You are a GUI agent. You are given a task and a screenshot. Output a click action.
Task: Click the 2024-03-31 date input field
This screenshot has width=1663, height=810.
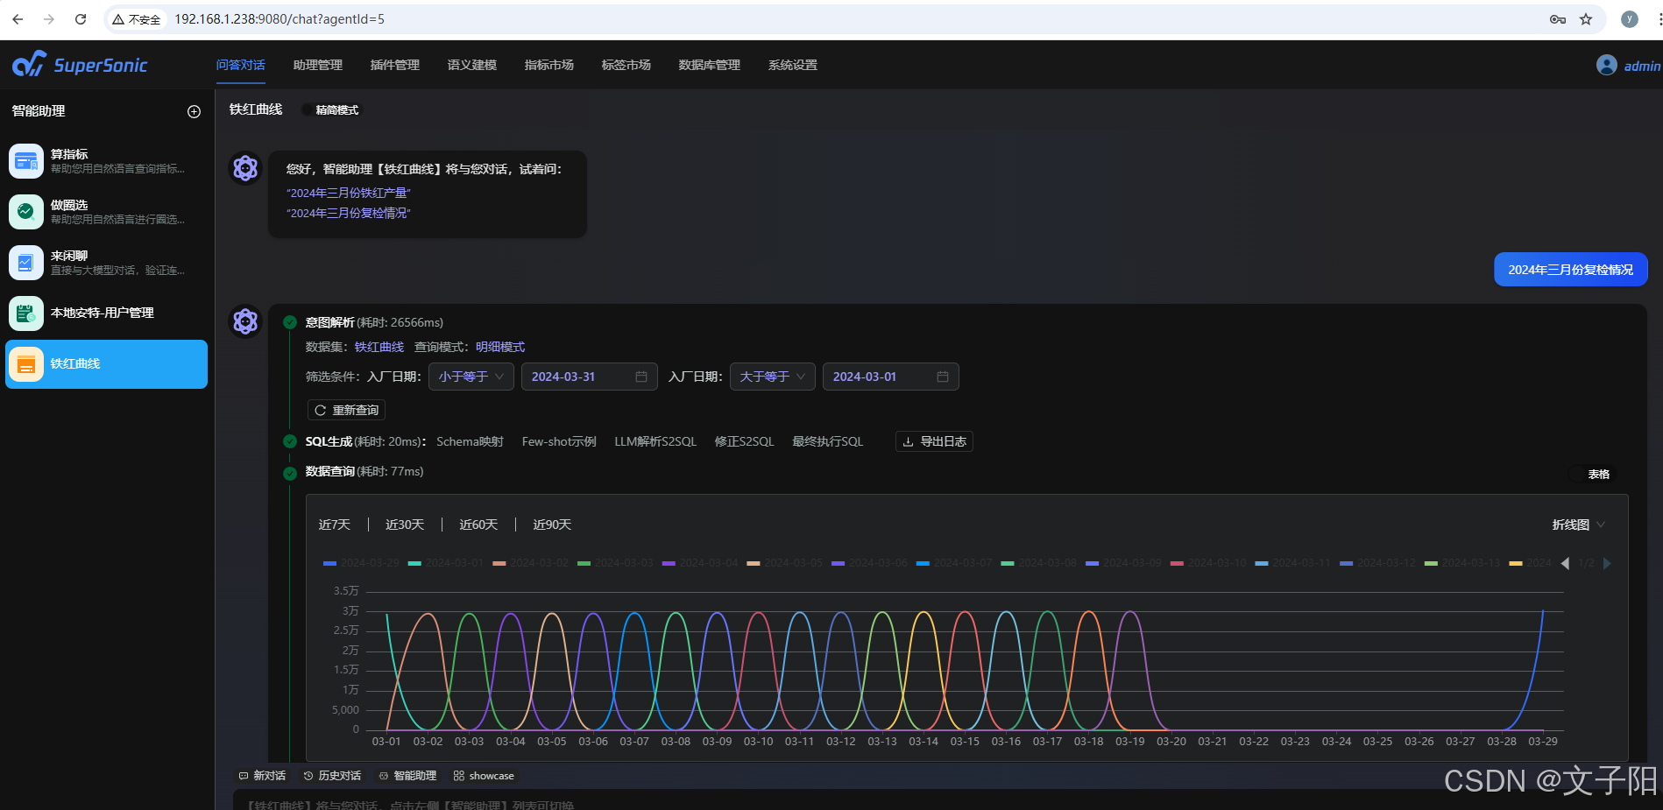(x=590, y=377)
